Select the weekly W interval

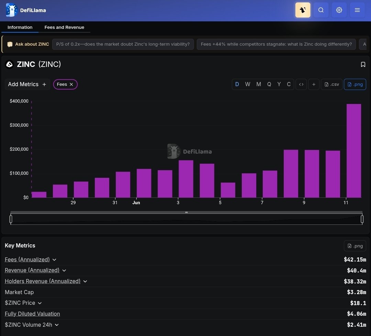coord(247,84)
